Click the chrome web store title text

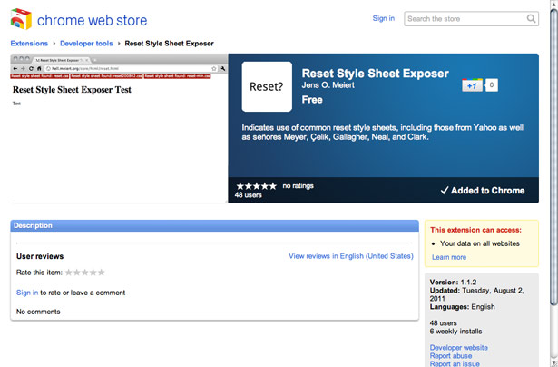93,20
